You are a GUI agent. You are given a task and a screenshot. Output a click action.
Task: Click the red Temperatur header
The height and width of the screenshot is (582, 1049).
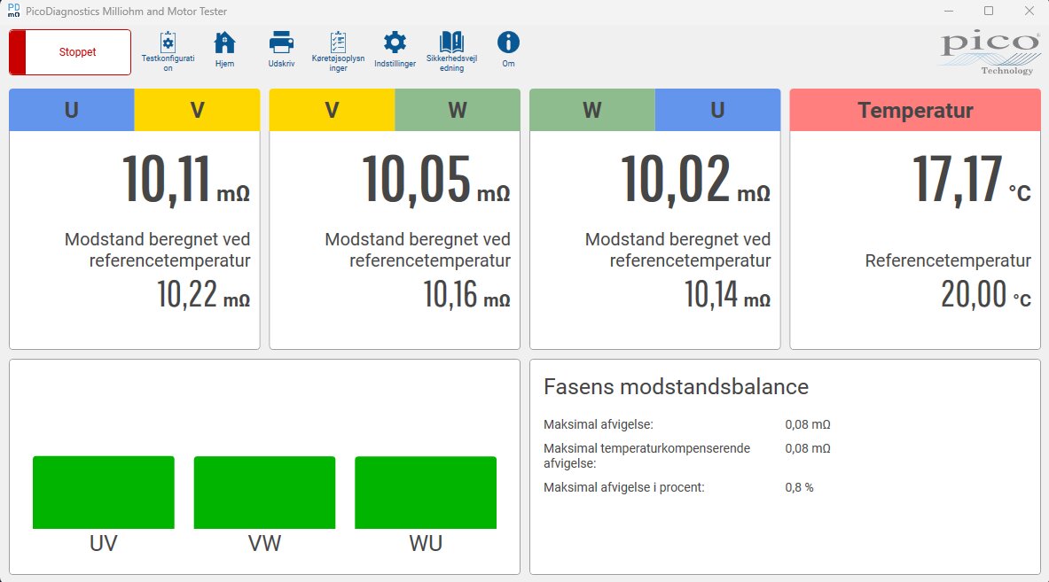point(914,110)
